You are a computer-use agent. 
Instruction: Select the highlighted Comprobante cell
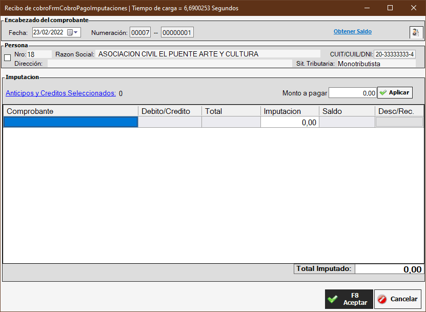70,122
